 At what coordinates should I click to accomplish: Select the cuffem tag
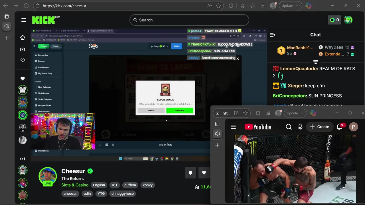[x=130, y=185]
